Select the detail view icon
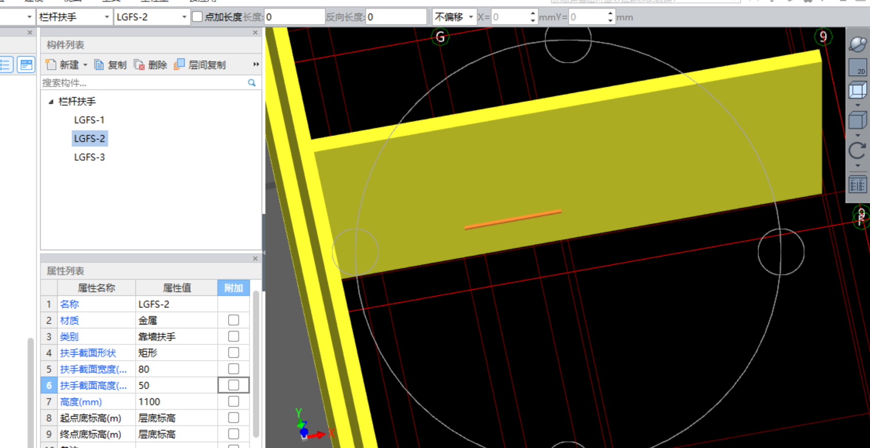Image resolution: width=870 pixels, height=448 pixels. (26, 65)
